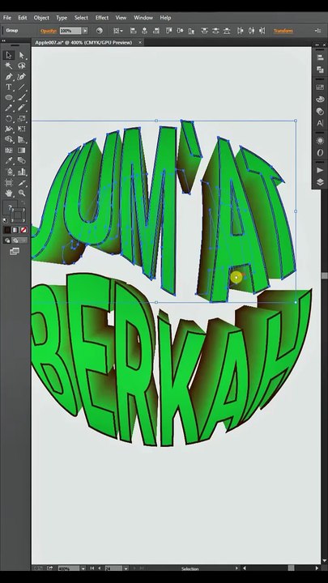Select the Pencil tool
This screenshot has height=583, width=328.
coord(9,109)
